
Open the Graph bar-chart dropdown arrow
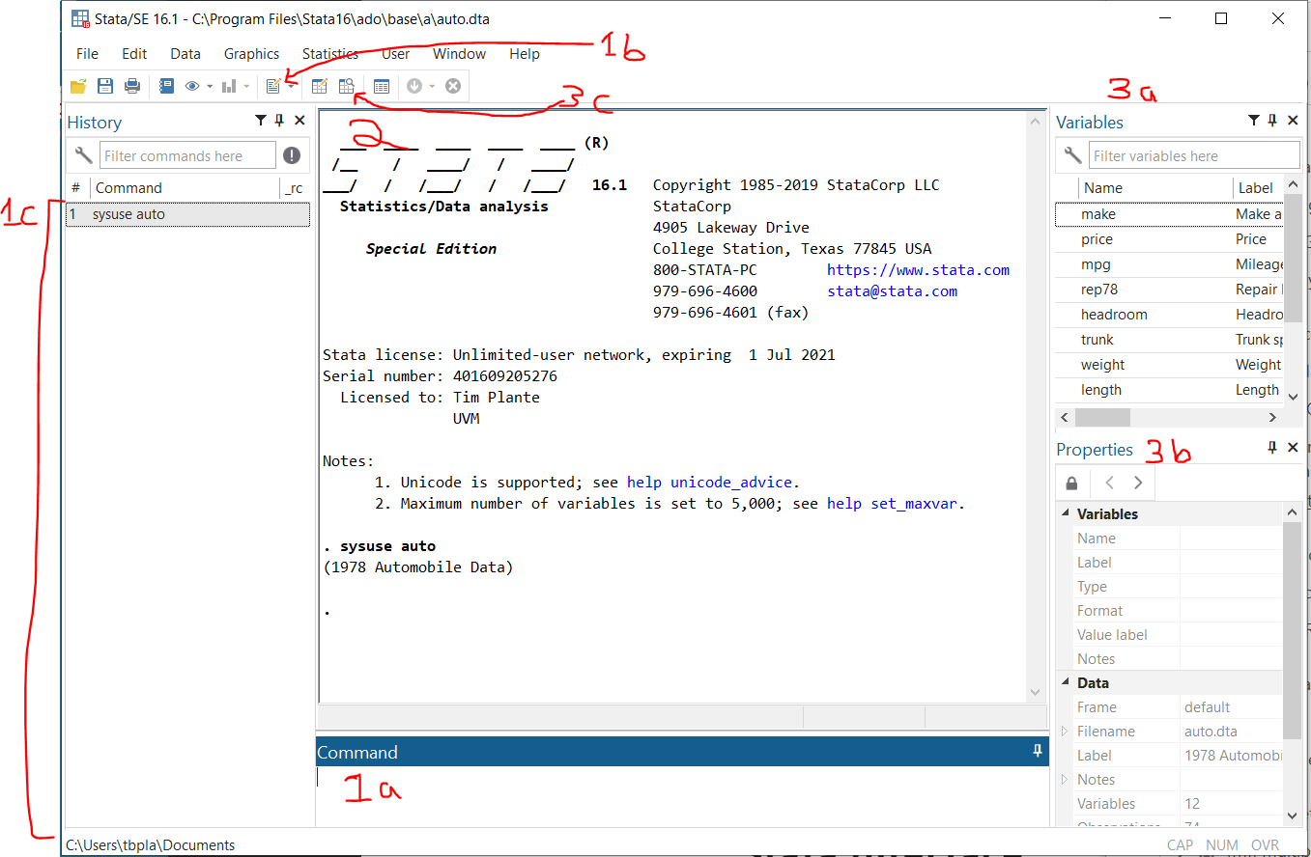click(246, 87)
